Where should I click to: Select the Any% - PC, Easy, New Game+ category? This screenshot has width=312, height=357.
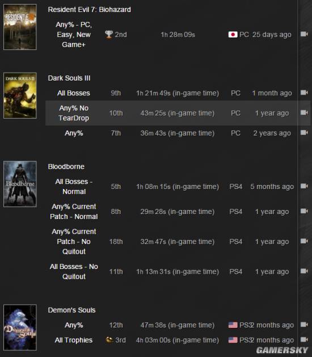[x=74, y=35]
